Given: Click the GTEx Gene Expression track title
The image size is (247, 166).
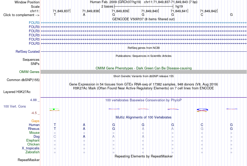Looking at the screenshot, I should 144,84.
